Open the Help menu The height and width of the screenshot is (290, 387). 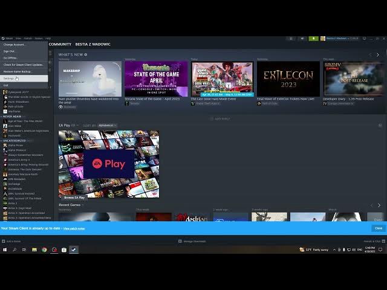coord(48,39)
